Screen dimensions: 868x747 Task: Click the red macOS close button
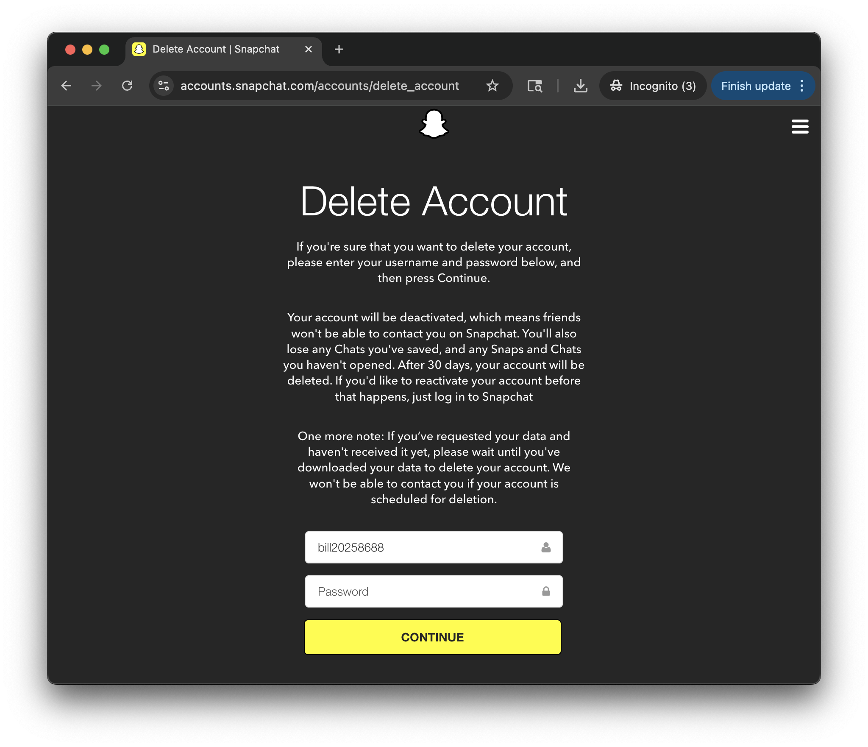click(70, 50)
